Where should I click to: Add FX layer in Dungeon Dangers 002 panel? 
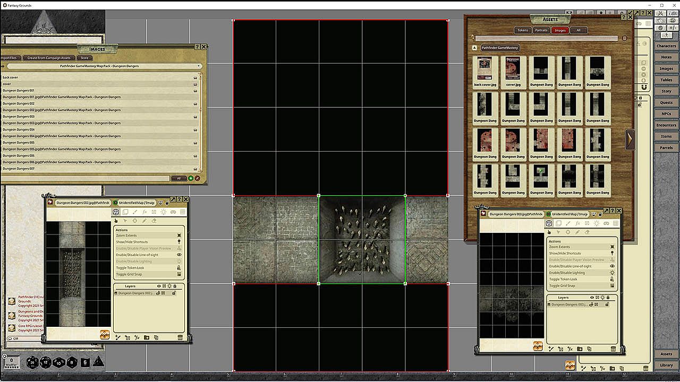137,337
